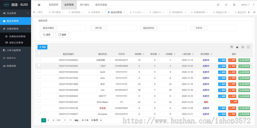
Task: Click 复职 button for BUG Maker
Action: click(234, 102)
